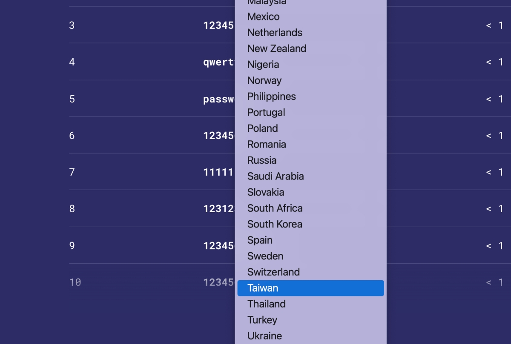The image size is (511, 344).
Task: Select Taiwan from the country list
Action: [x=263, y=288]
